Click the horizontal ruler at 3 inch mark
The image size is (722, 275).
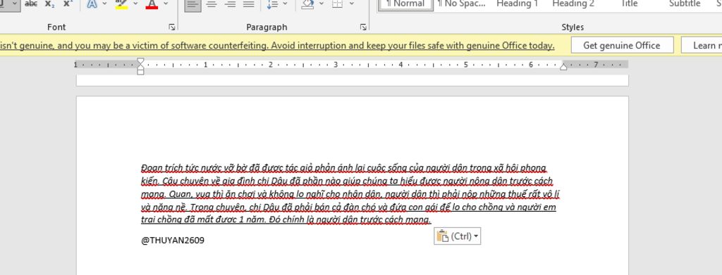(336, 65)
